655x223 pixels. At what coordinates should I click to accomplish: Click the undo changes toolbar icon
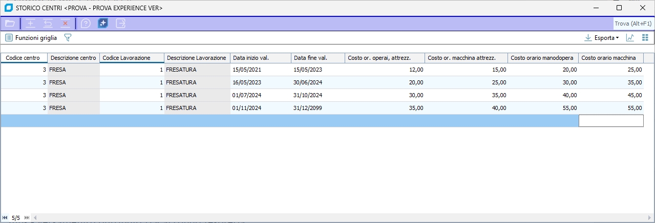click(48, 24)
